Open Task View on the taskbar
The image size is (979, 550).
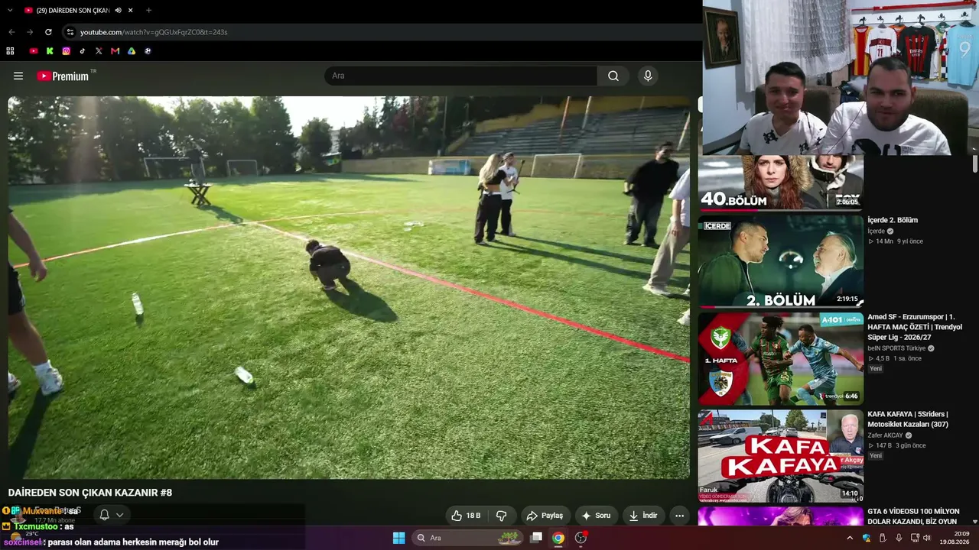point(537,538)
